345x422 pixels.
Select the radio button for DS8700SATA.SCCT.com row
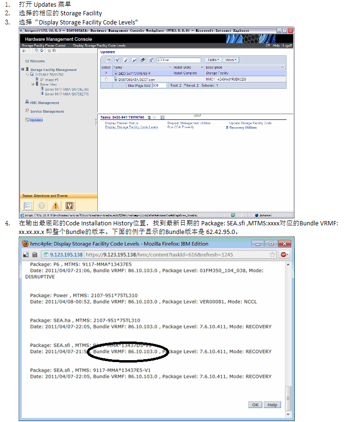(x=106, y=79)
